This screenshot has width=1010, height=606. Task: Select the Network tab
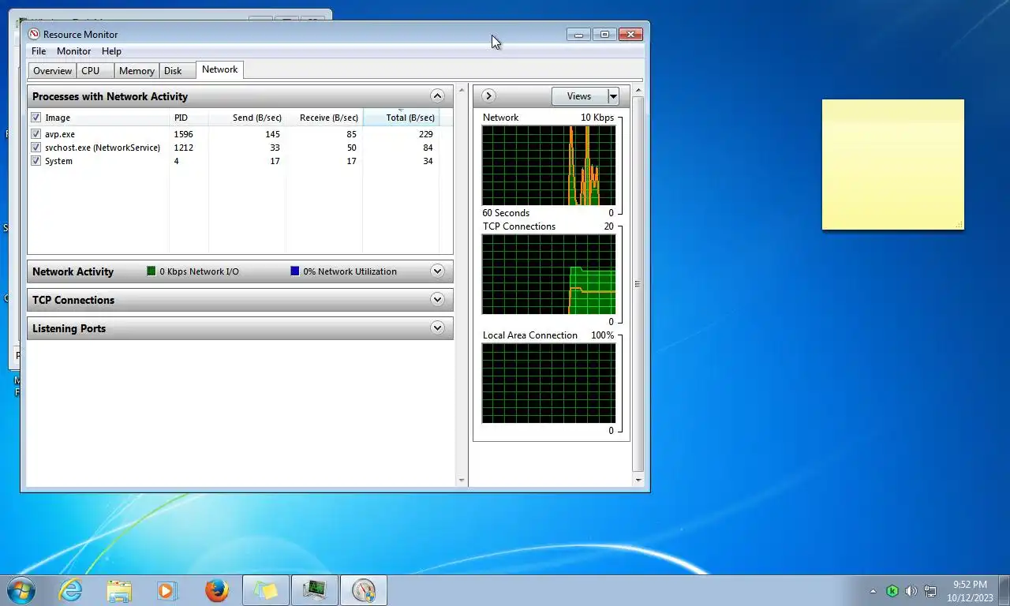tap(219, 69)
